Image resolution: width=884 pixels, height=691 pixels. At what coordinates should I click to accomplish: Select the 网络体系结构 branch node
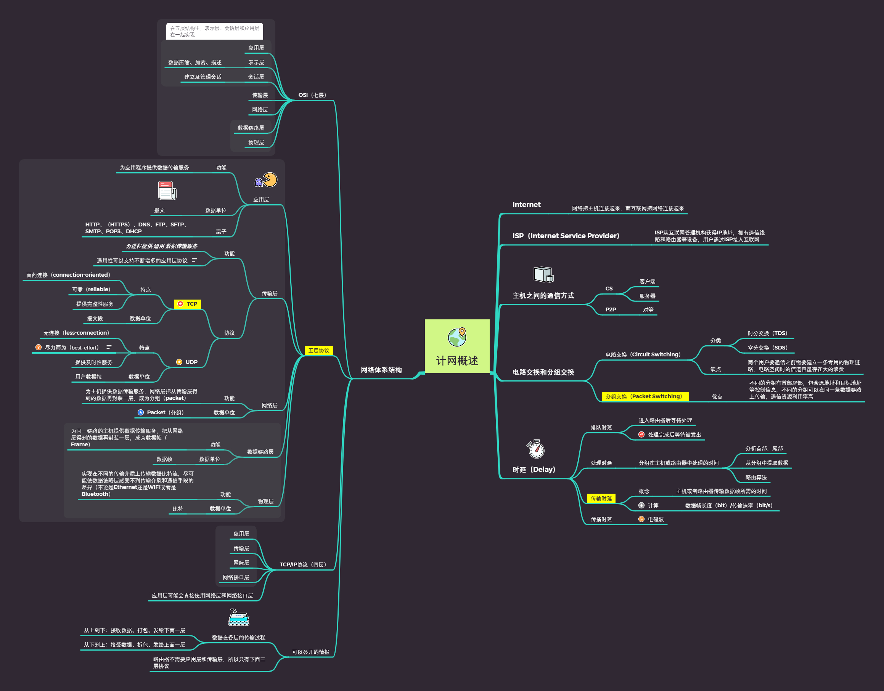[x=381, y=370]
